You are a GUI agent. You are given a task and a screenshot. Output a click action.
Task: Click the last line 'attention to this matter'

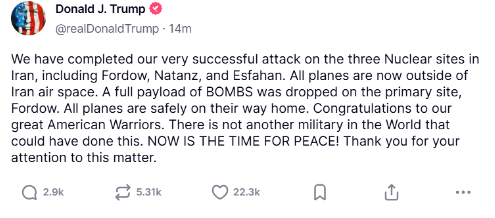pyautogui.click(x=83, y=158)
